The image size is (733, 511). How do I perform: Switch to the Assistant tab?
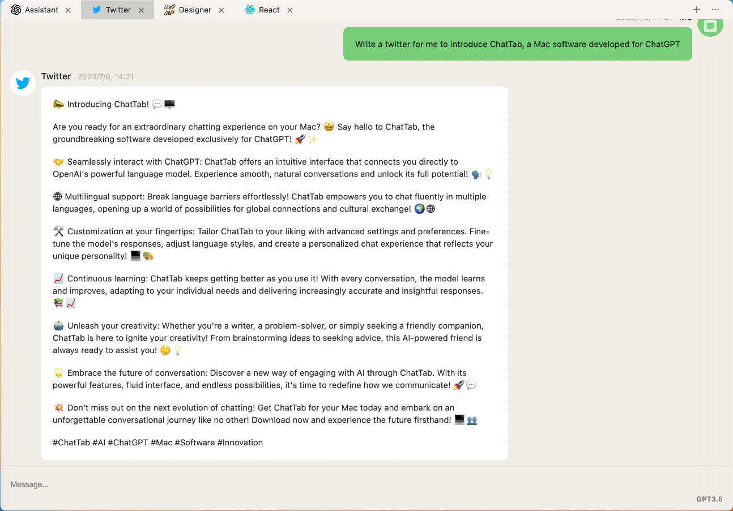click(x=41, y=10)
